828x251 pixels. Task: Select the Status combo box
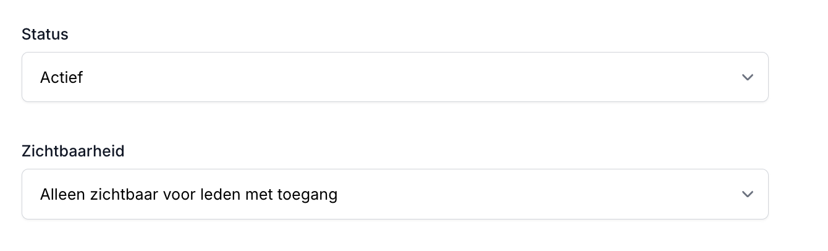coord(395,77)
